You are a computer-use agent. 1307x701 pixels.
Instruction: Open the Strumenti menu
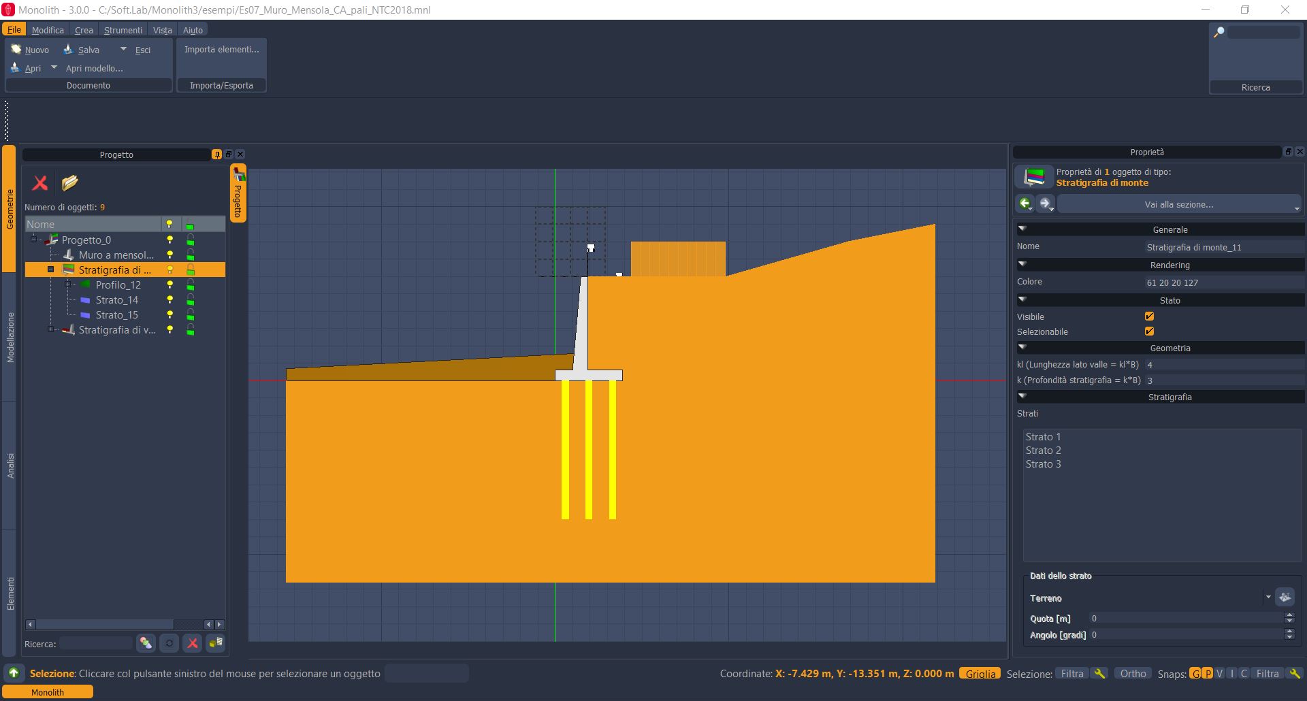click(123, 30)
